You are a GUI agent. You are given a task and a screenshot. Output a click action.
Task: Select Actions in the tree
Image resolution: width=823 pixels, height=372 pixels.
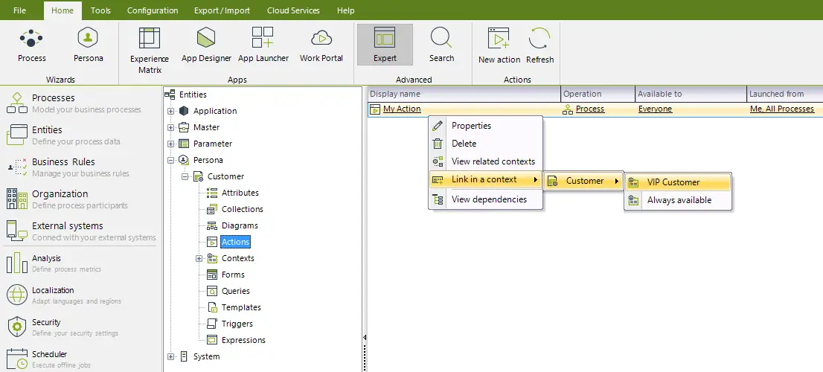click(235, 242)
